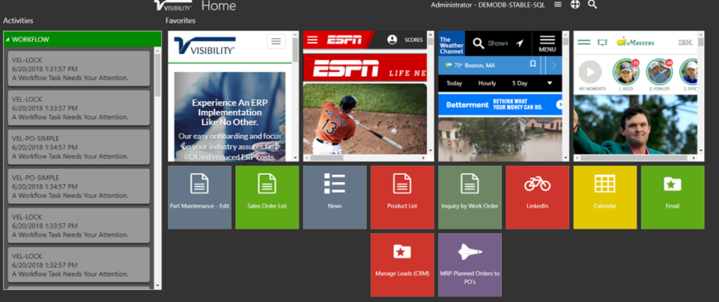Select the Today weather tab
719x302 pixels.
[x=454, y=83]
